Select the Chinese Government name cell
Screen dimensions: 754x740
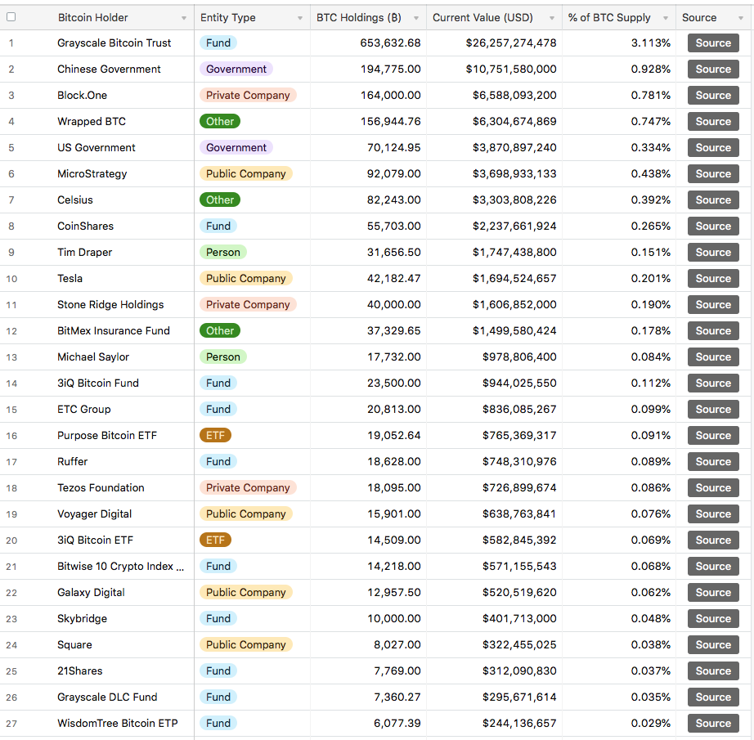coord(109,70)
